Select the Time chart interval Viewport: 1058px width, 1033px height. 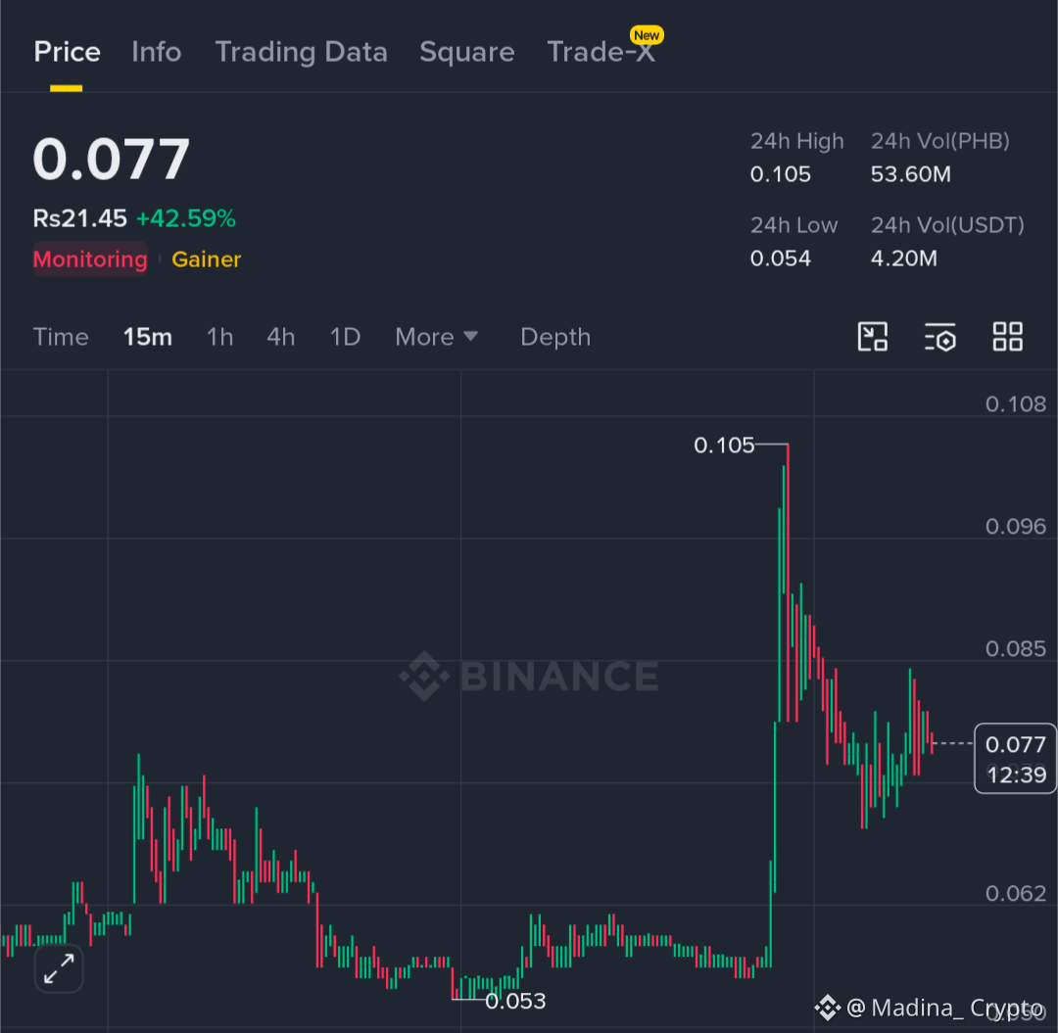(x=61, y=337)
